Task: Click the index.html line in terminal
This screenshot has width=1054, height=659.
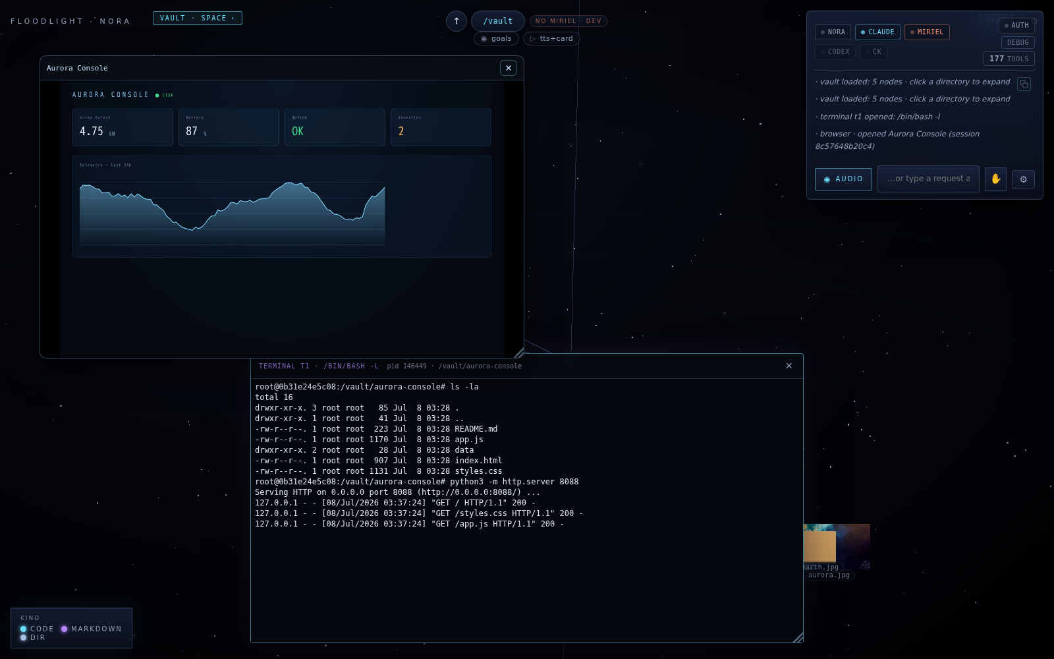Action: [x=379, y=461]
